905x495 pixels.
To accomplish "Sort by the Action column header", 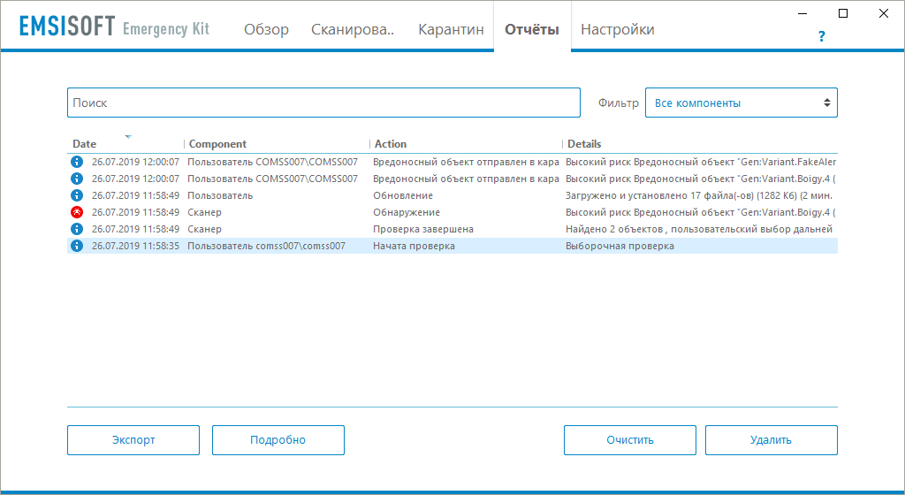I will (x=390, y=144).
